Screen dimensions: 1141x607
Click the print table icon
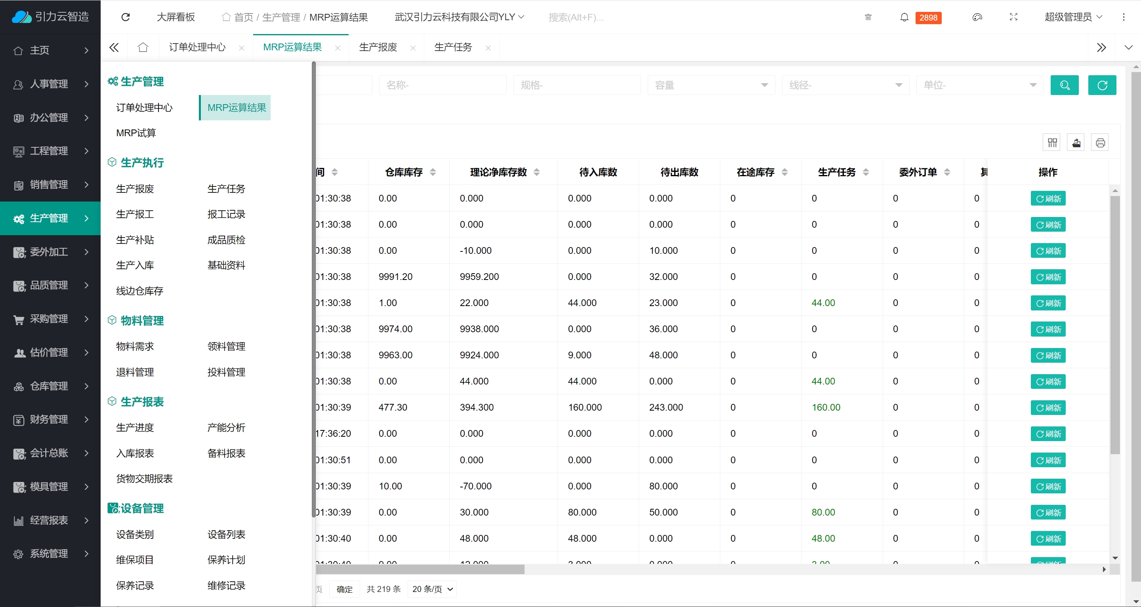click(x=1100, y=143)
